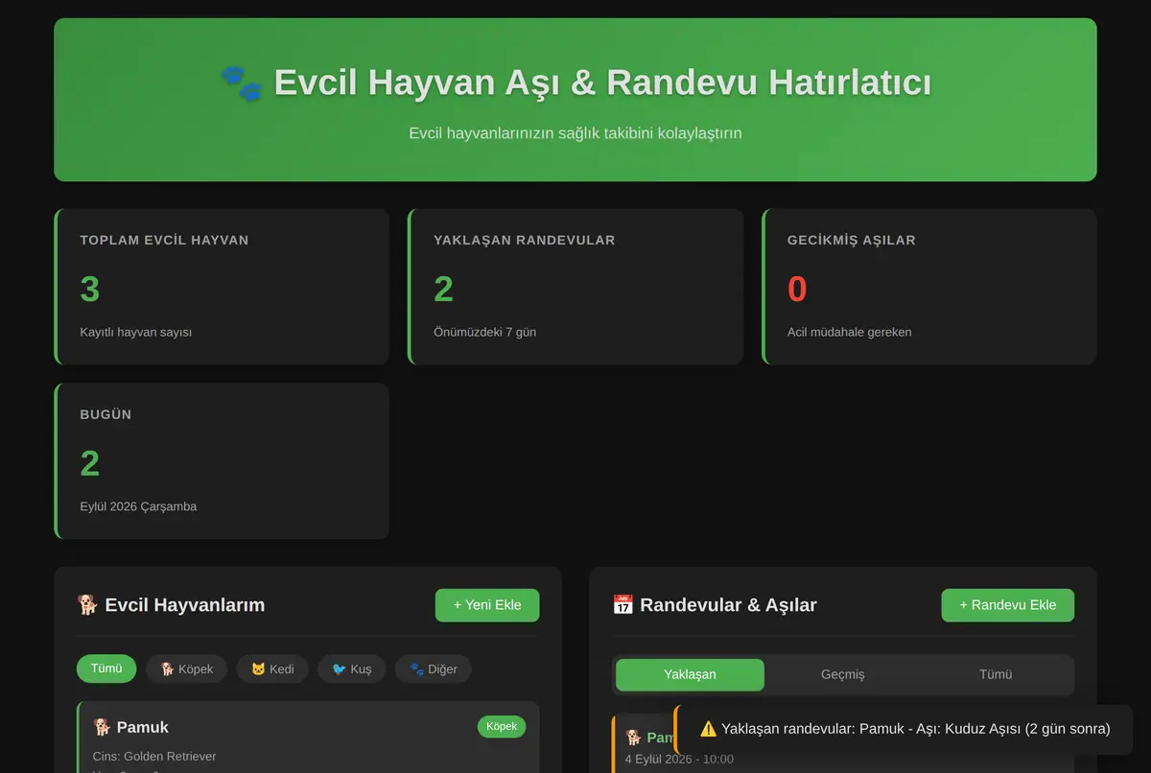This screenshot has height=773, width=1151.
Task: Click the dog icon next to Pamuk's name
Action: point(102,727)
